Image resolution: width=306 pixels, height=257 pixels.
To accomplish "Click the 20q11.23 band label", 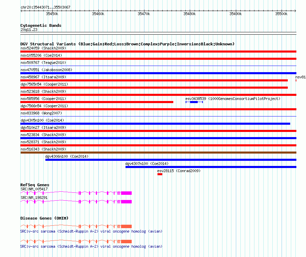I will point(29,30).
